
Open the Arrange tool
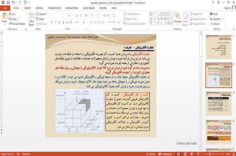coord(177,19)
